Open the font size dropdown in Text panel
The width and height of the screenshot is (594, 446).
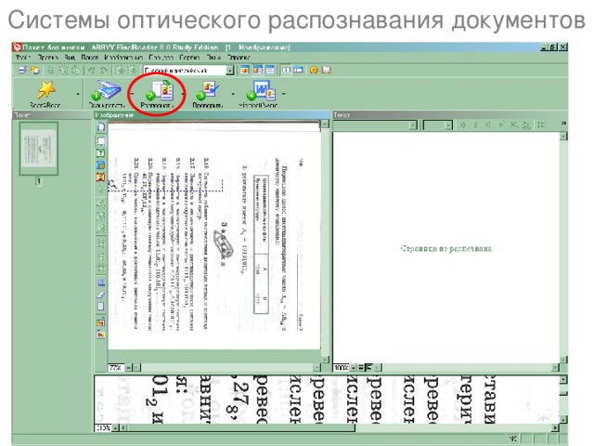(448, 125)
